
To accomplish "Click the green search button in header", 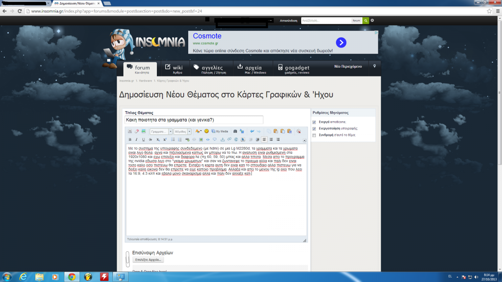I will click(x=366, y=20).
